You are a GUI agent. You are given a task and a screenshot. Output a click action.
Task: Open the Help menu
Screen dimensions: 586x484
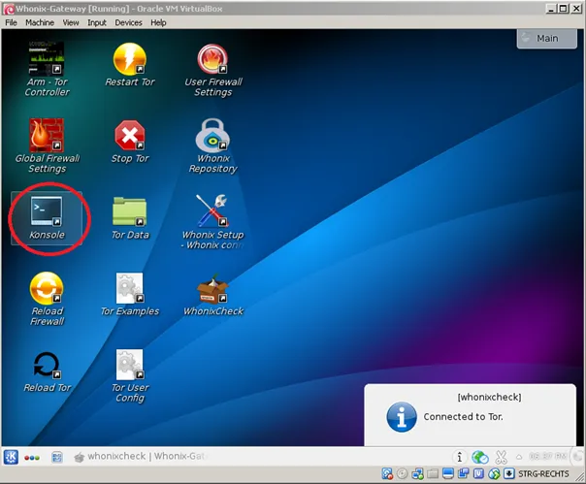tap(158, 23)
